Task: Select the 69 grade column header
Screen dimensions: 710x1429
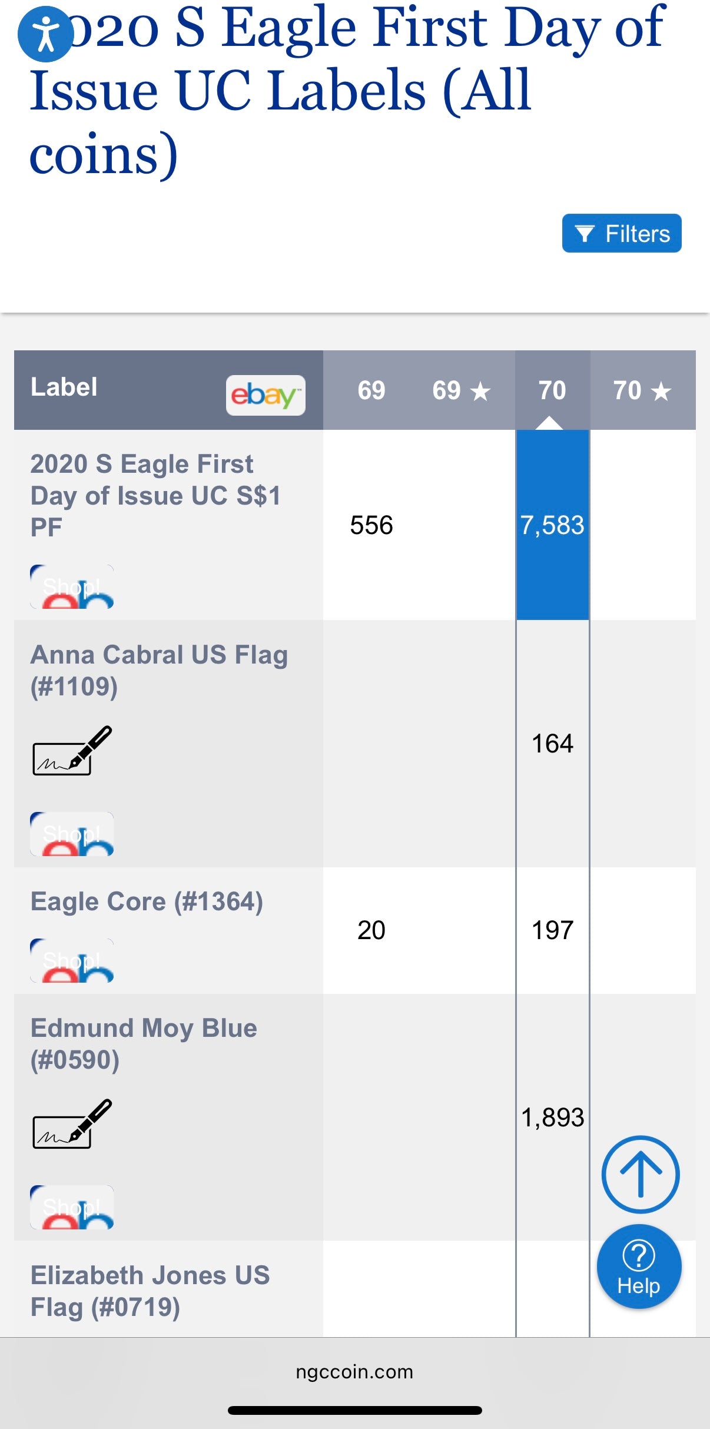Action: coord(371,390)
